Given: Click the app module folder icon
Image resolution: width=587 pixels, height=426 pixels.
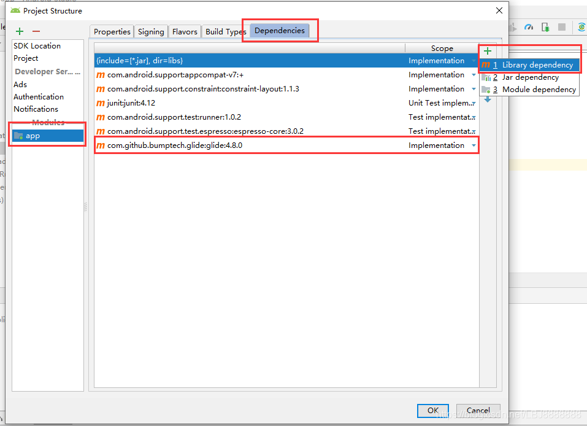Looking at the screenshot, I should coord(18,136).
